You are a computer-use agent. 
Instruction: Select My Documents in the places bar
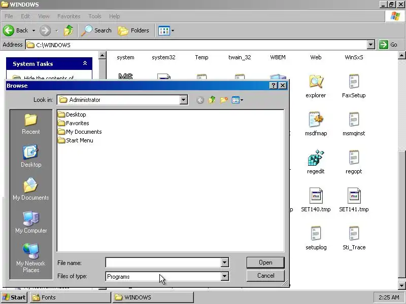(31, 189)
